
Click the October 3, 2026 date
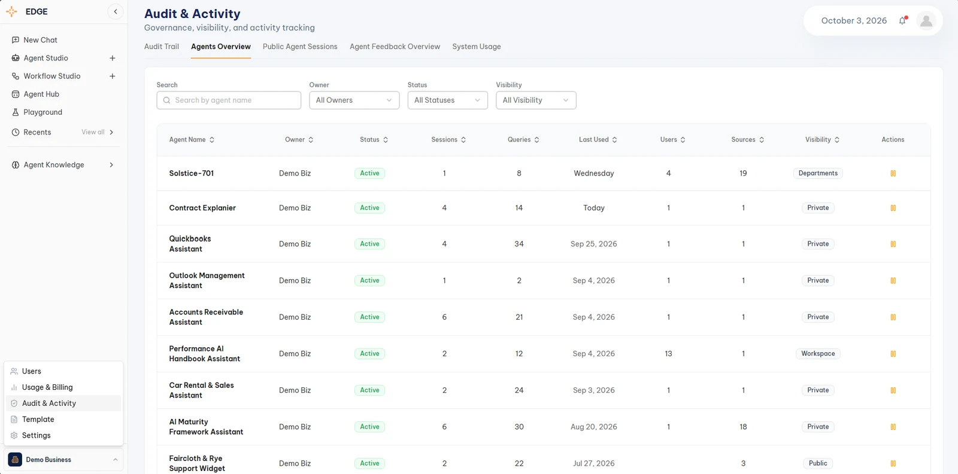(x=854, y=20)
